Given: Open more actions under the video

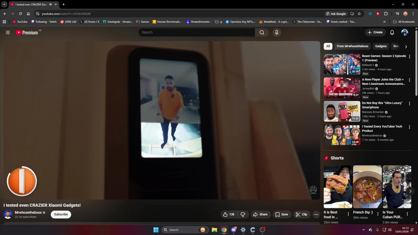Looking at the screenshot, I should (316, 214).
